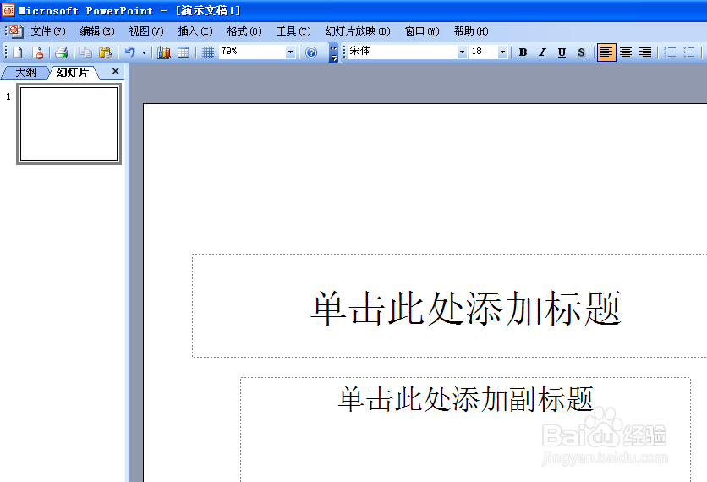Open the 插入 (Insert) menu
The width and height of the screenshot is (707, 482).
point(195,31)
